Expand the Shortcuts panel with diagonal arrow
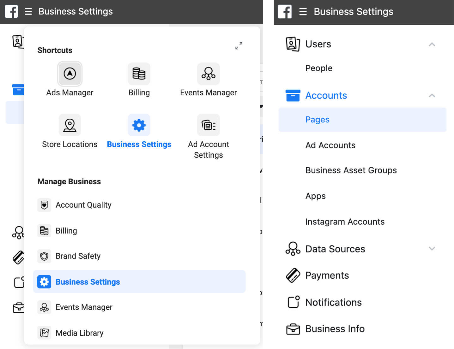This screenshot has width=454, height=349. pyautogui.click(x=239, y=46)
